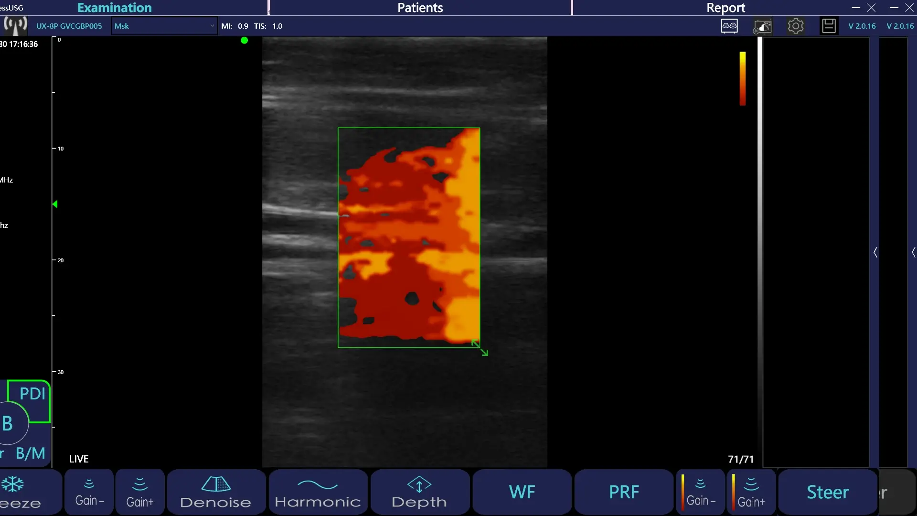The image size is (917, 516).
Task: Click the wireless probe connection icon
Action: tap(15, 26)
